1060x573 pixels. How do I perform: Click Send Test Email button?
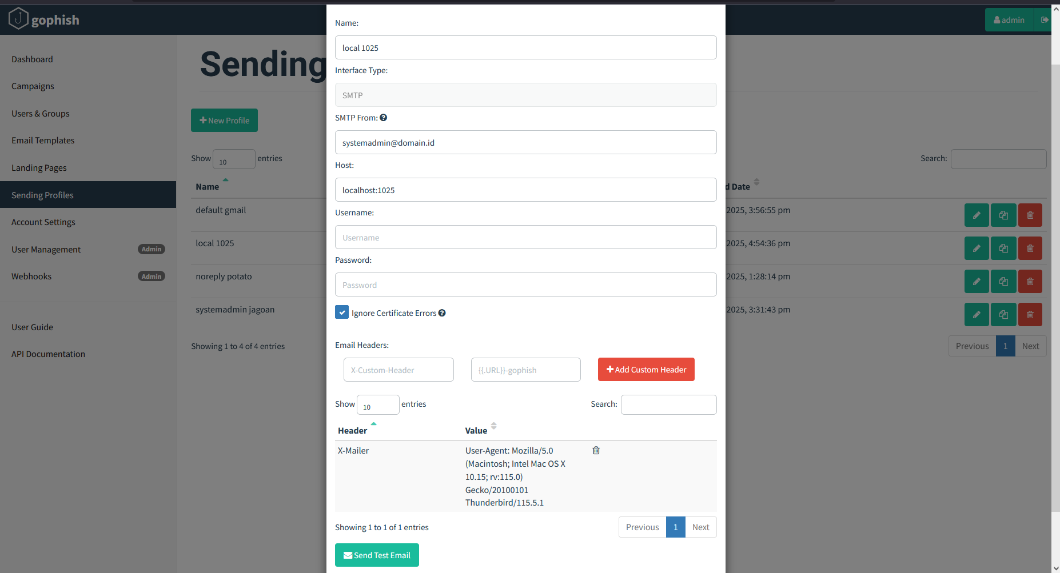tap(377, 555)
